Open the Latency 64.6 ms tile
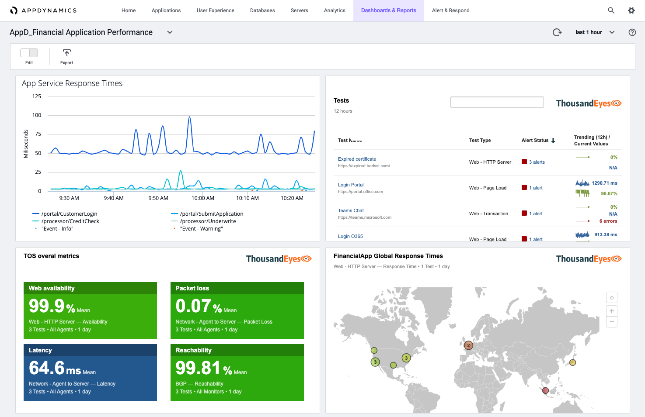The image size is (645, 417). (x=90, y=372)
